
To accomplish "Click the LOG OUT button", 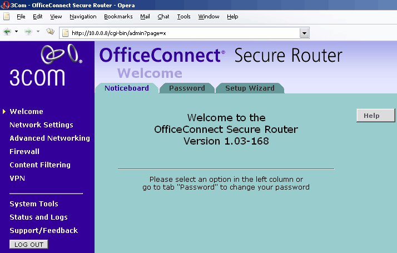I will coord(29,244).
